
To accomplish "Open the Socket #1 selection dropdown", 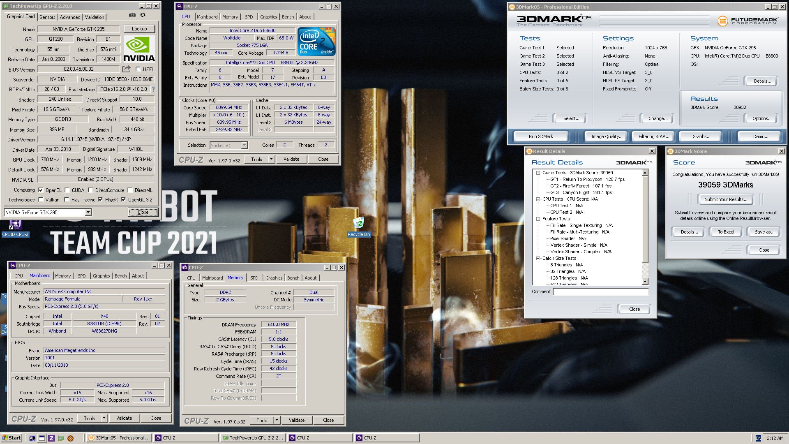I will coord(244,145).
